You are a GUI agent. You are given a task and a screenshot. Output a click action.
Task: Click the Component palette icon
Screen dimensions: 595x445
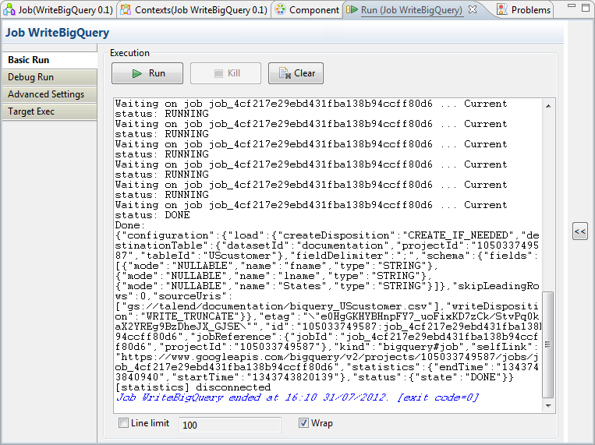280,9
